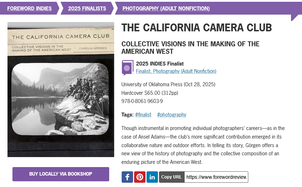
Task: Go to Foreword Indies breadcrumb
Action: 30,8
